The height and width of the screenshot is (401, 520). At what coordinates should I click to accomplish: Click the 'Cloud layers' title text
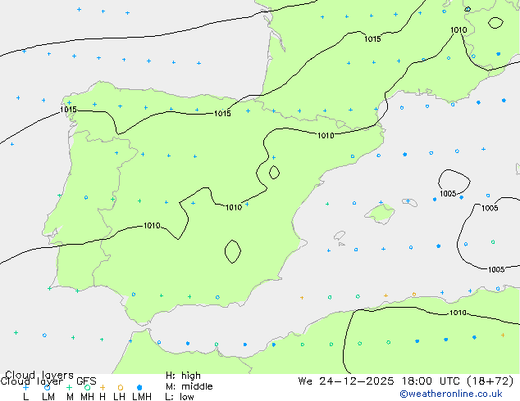tap(39, 375)
